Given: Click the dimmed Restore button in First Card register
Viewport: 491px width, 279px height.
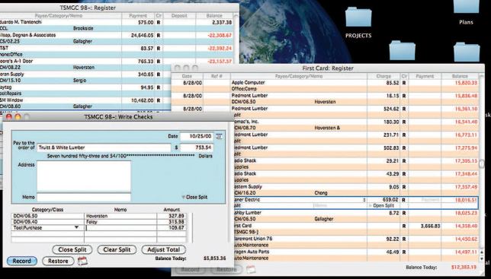Looking at the screenshot, I should click(x=226, y=269).
